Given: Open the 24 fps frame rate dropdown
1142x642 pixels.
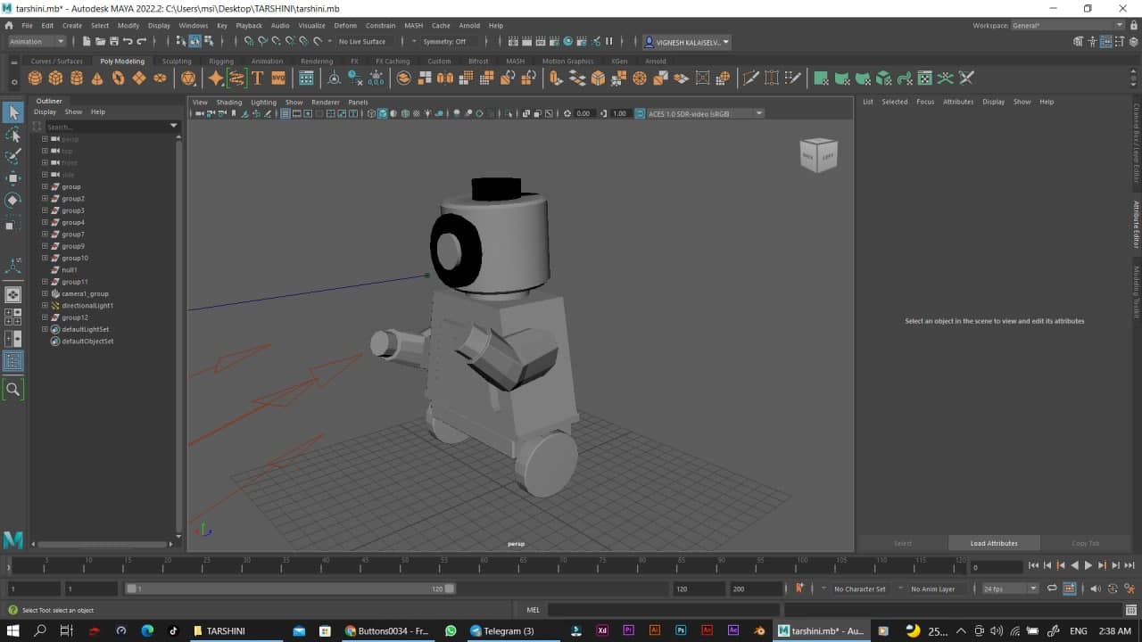Looking at the screenshot, I should (1010, 588).
